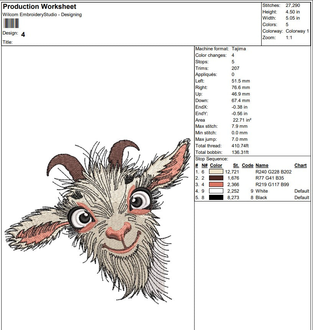
Task: Click the Stop Sequence: heading
Action: pos(212,159)
